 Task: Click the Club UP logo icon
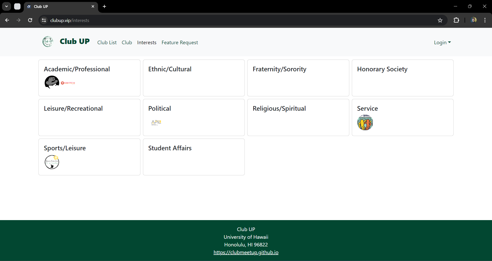[47, 42]
